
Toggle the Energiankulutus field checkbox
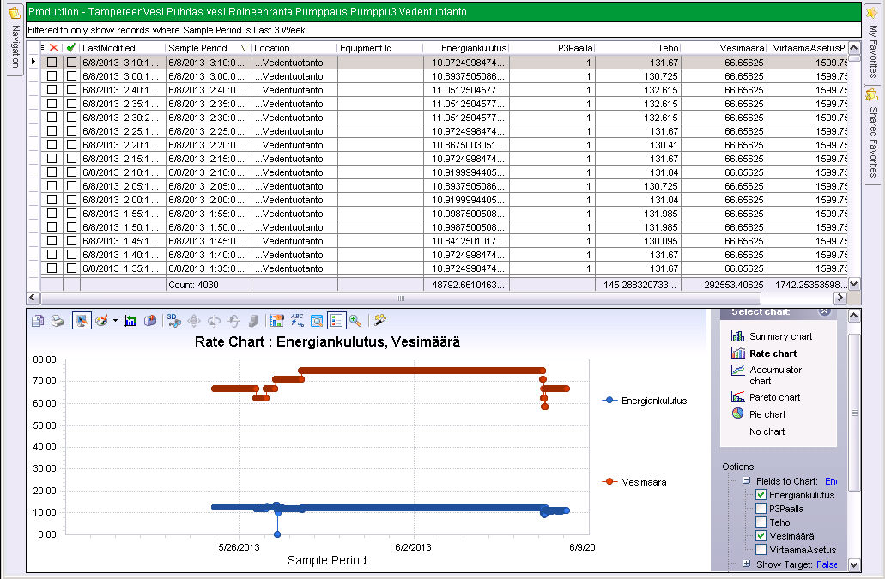click(761, 495)
